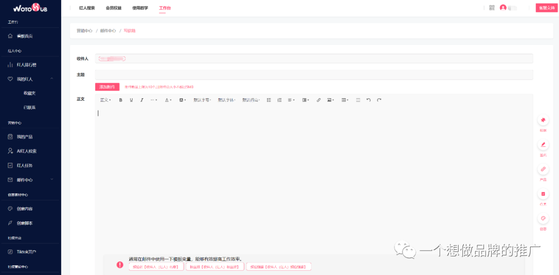Toggle underline formatting in the editor
The image size is (559, 275).
coord(131,100)
